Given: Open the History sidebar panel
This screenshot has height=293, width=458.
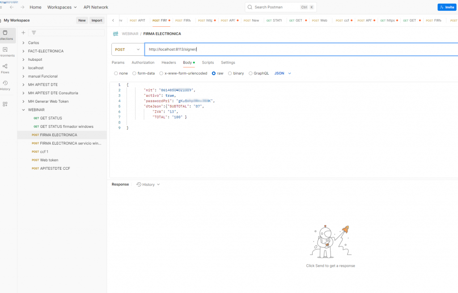Looking at the screenshot, I should point(5,85).
